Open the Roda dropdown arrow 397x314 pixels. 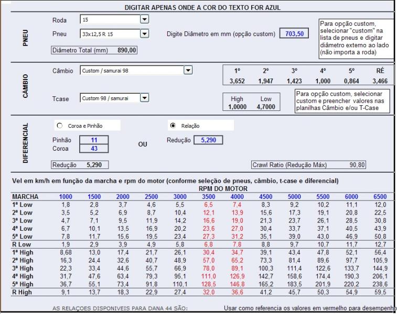coord(144,19)
